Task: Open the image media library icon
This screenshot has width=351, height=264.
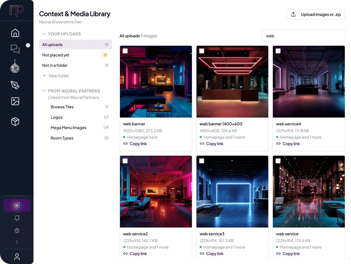Action: [15, 101]
